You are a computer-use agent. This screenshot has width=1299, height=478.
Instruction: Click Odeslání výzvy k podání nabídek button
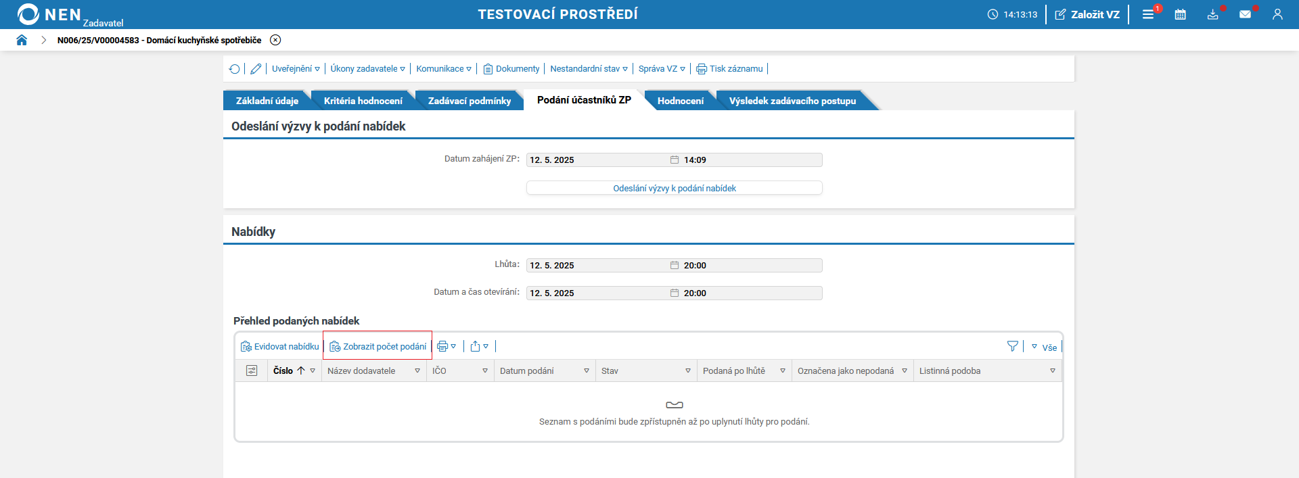(x=675, y=188)
